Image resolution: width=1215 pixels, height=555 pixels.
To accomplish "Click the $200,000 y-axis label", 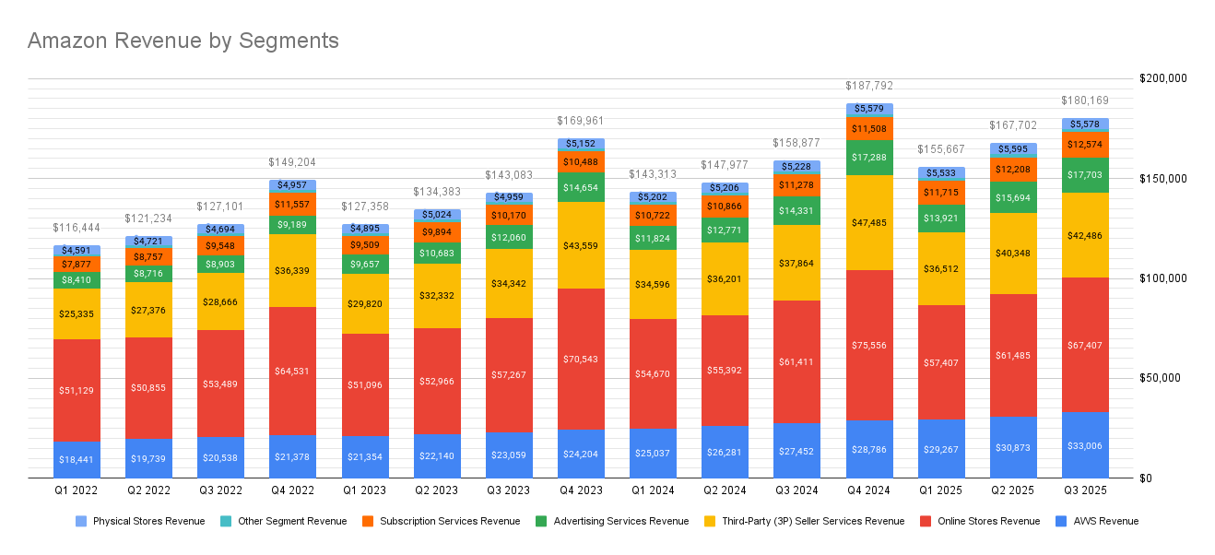I will click(x=1161, y=78).
